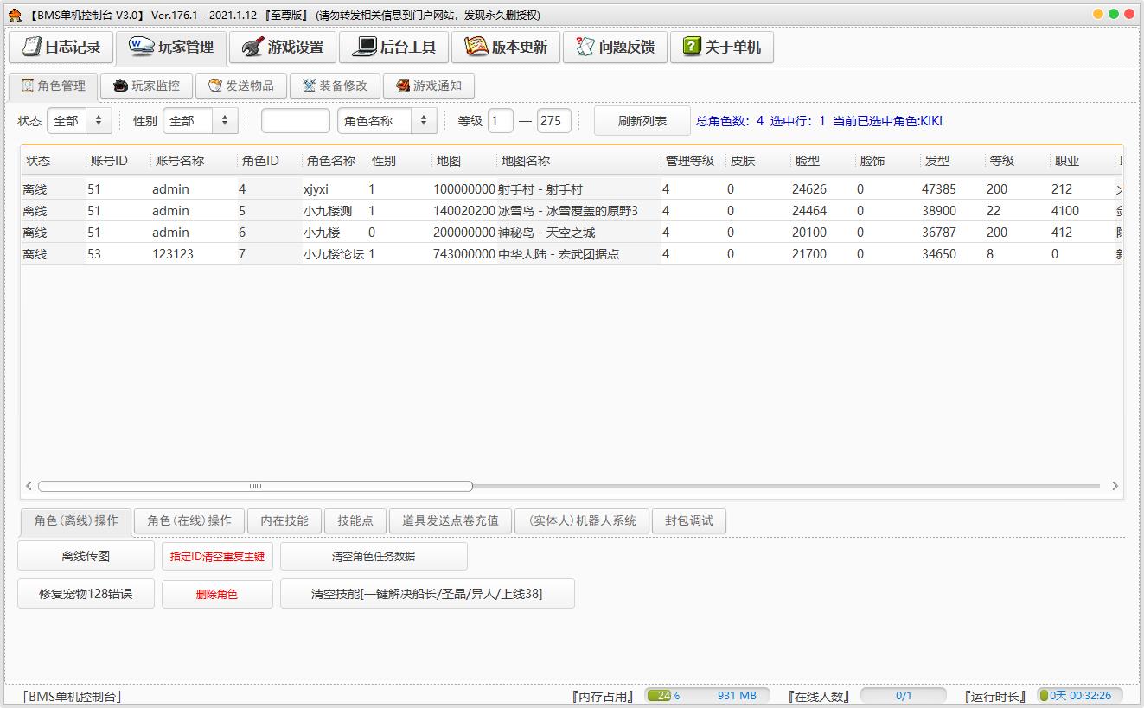Click the minimum 等级 level input field
The image size is (1144, 708).
pyautogui.click(x=501, y=121)
